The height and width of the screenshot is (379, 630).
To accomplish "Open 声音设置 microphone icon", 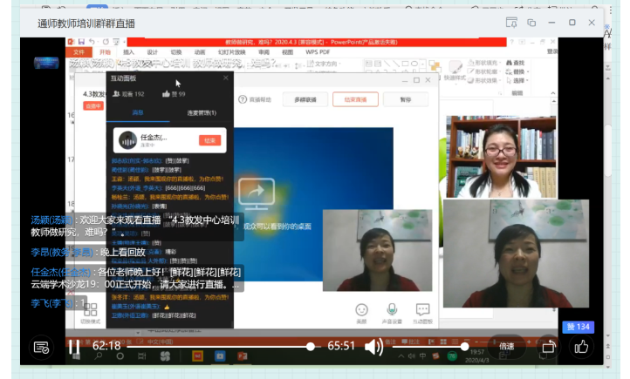I will click(392, 309).
